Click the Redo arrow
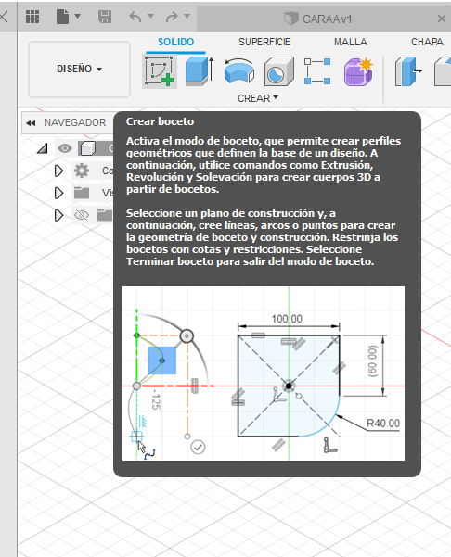Screen dimensions: 451x557 point(172,17)
